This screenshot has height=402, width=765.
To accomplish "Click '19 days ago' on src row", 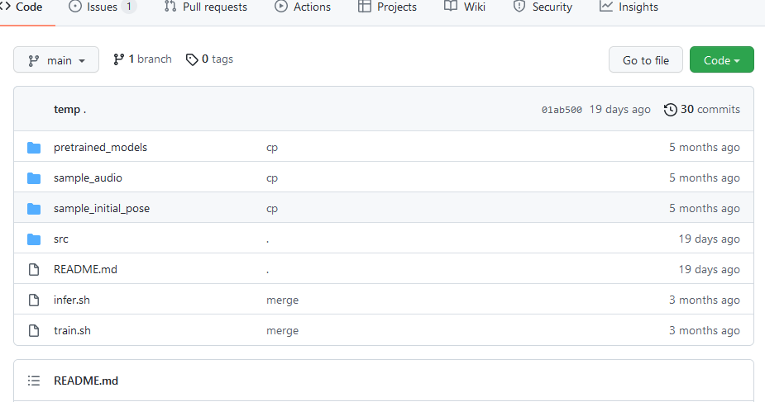I will [x=710, y=239].
